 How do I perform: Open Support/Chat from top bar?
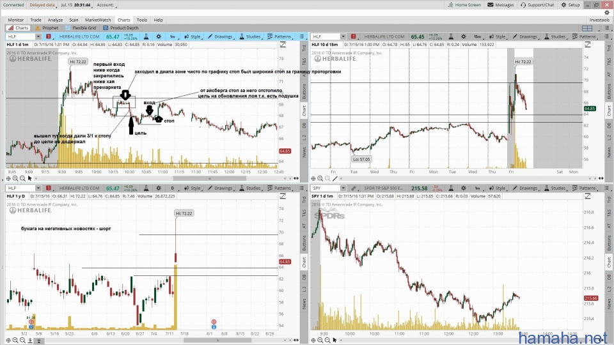[537, 4]
